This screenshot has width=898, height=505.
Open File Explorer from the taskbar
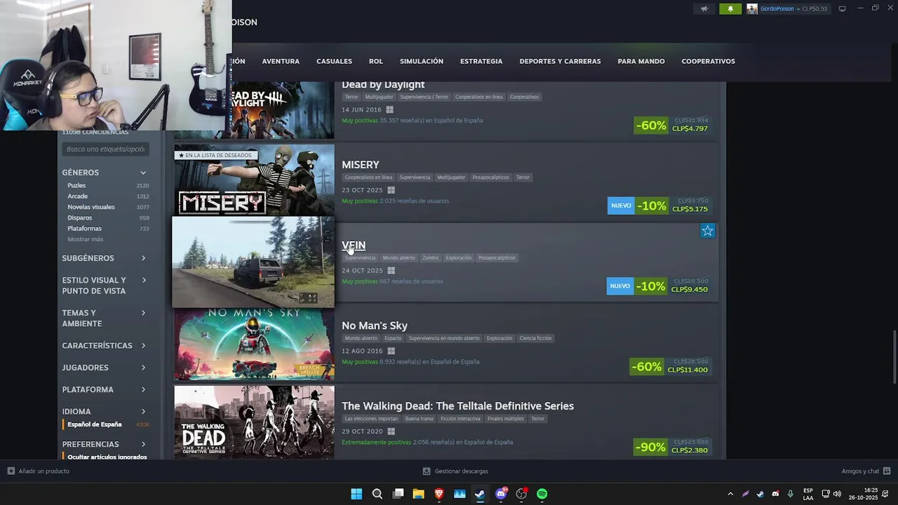tap(418, 494)
